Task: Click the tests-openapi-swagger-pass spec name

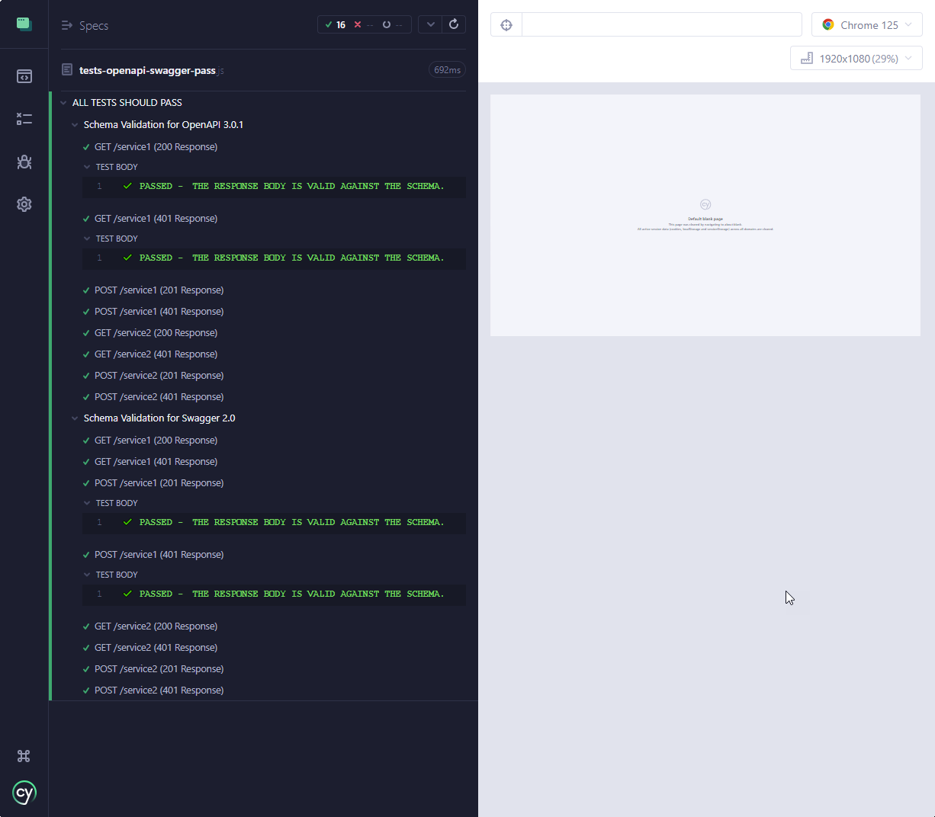Action: [147, 70]
